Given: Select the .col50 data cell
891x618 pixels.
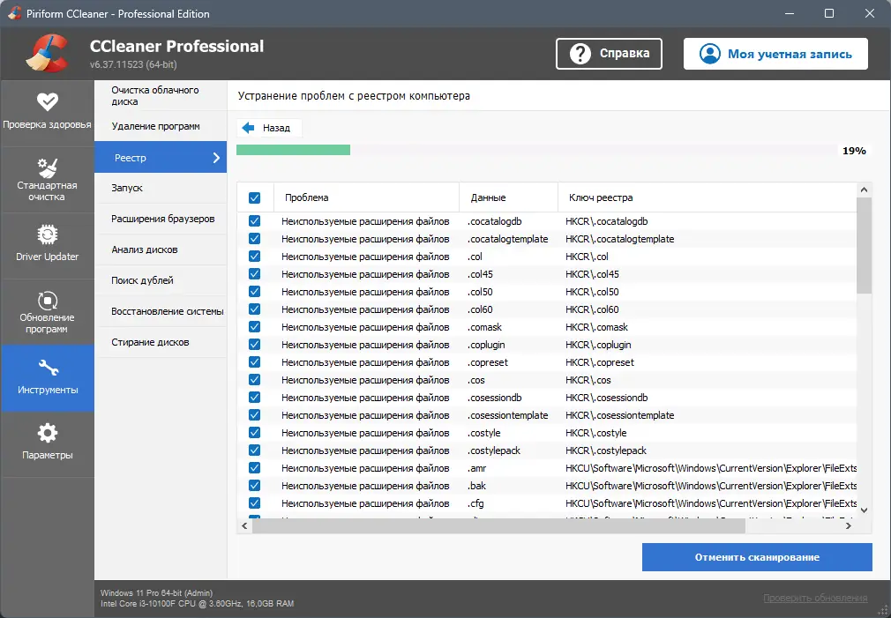Looking at the screenshot, I should point(480,292).
